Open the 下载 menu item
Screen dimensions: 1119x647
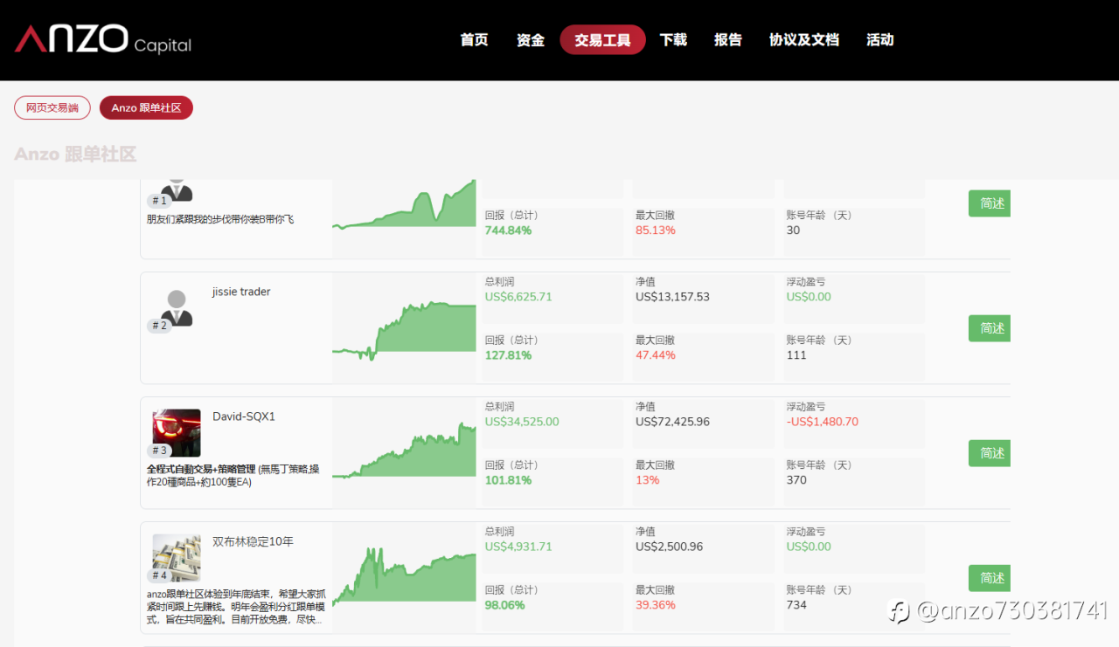(x=673, y=39)
